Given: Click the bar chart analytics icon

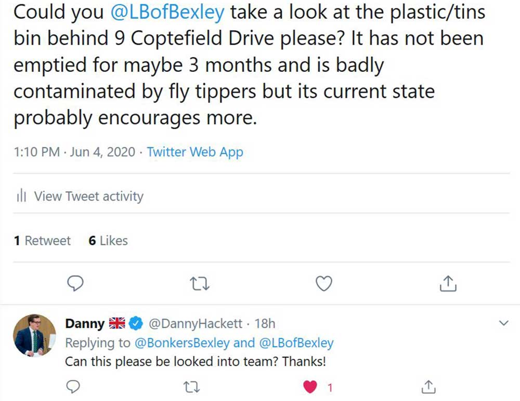Looking at the screenshot, I should pyautogui.click(x=21, y=196).
